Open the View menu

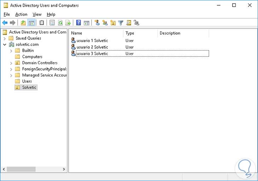(x=37, y=14)
